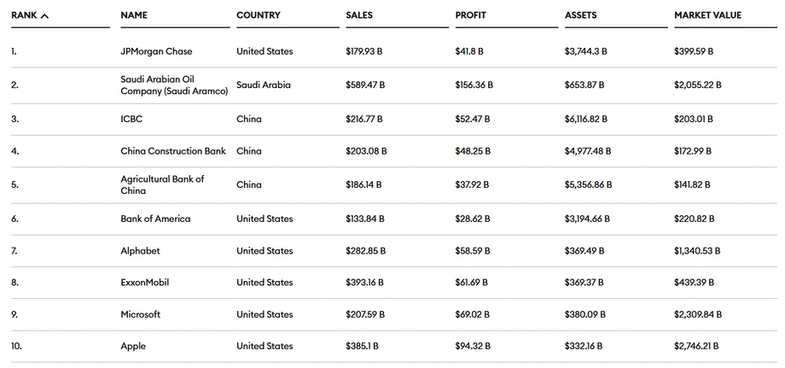The image size is (785, 368).
Task: Click Saudi Arabia country cell
Action: pyautogui.click(x=264, y=85)
